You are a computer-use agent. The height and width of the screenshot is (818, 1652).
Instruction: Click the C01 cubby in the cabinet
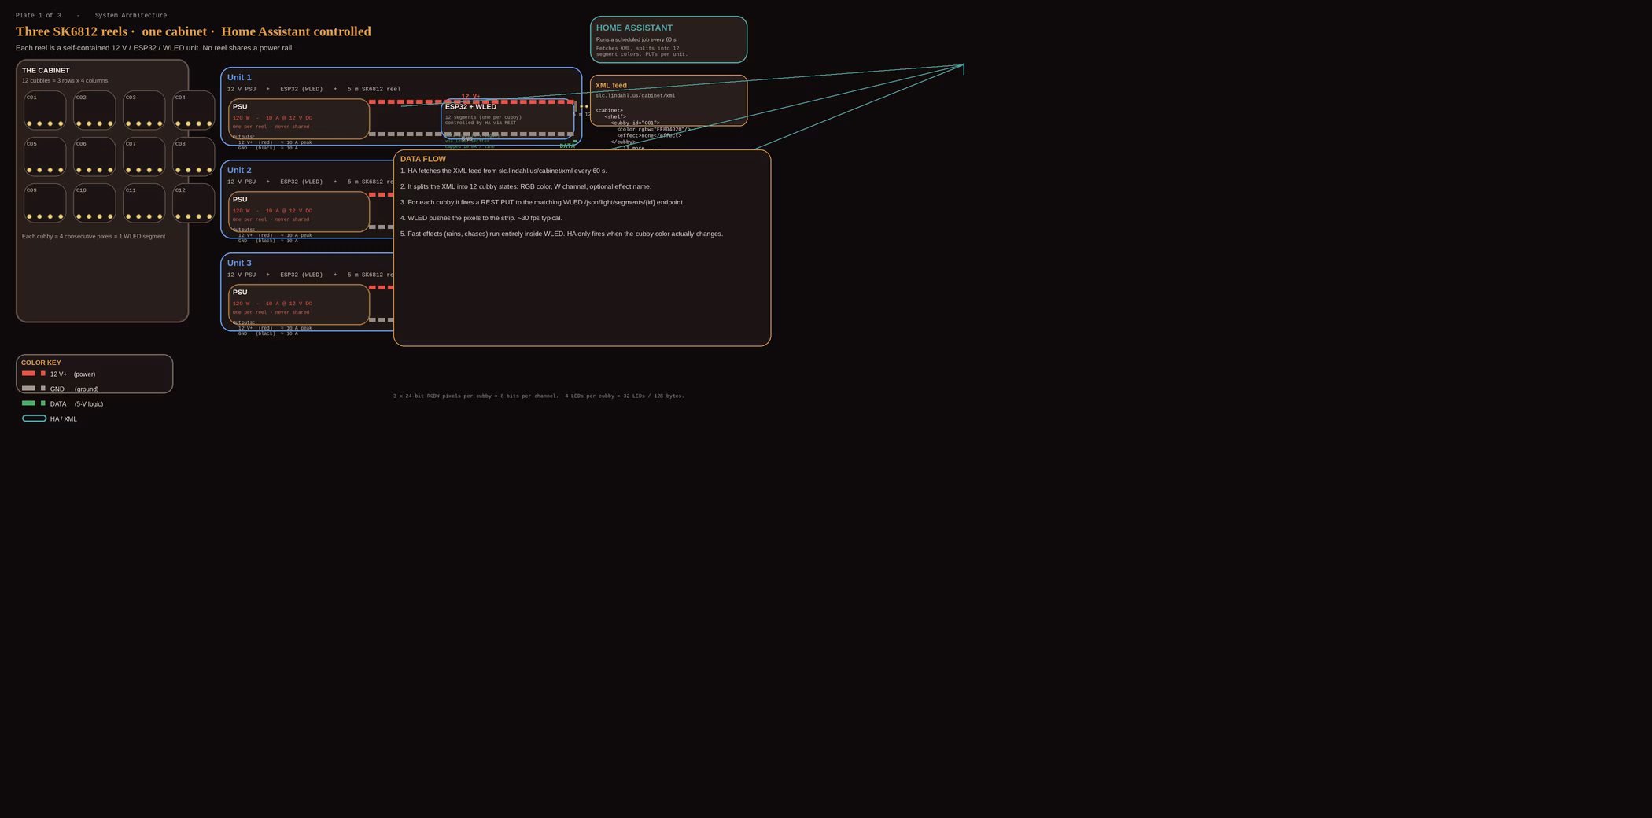pos(45,110)
